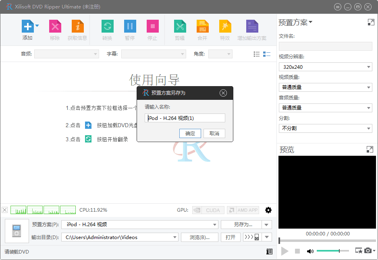Click the 打开 open folder button
Screen dimensions: 378x260
click(x=231, y=237)
